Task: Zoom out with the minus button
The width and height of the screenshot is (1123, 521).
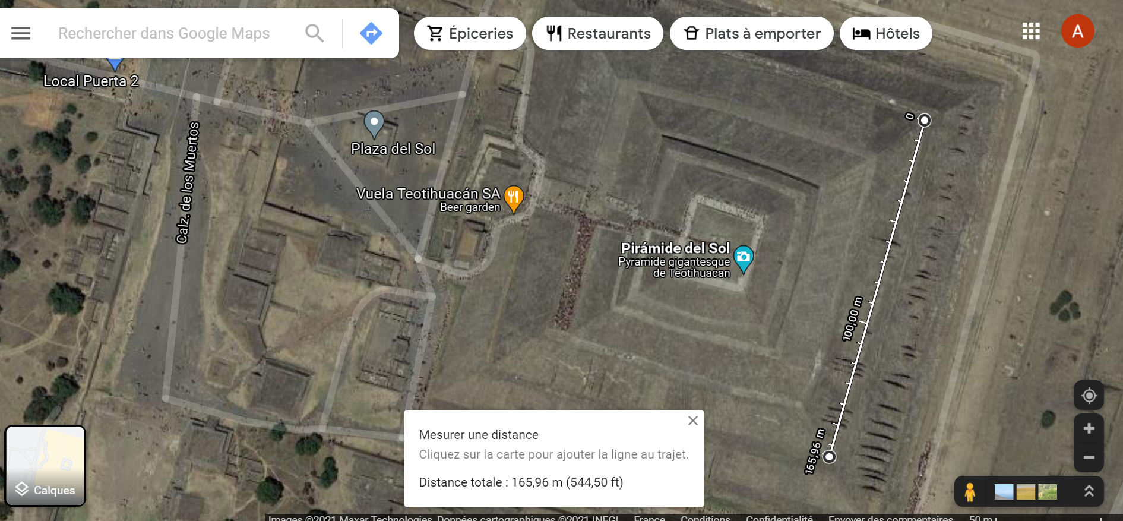Action: [1089, 457]
